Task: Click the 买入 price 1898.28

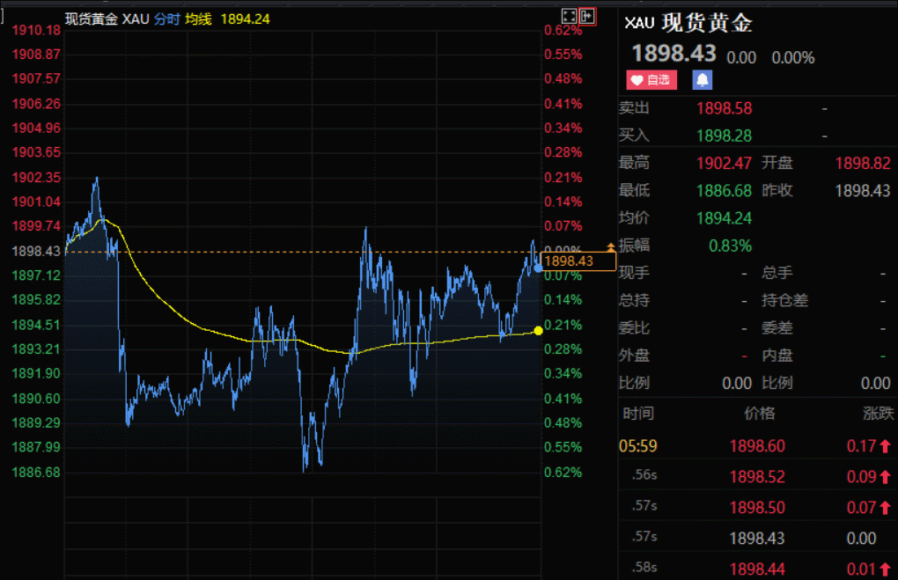Action: coord(725,135)
